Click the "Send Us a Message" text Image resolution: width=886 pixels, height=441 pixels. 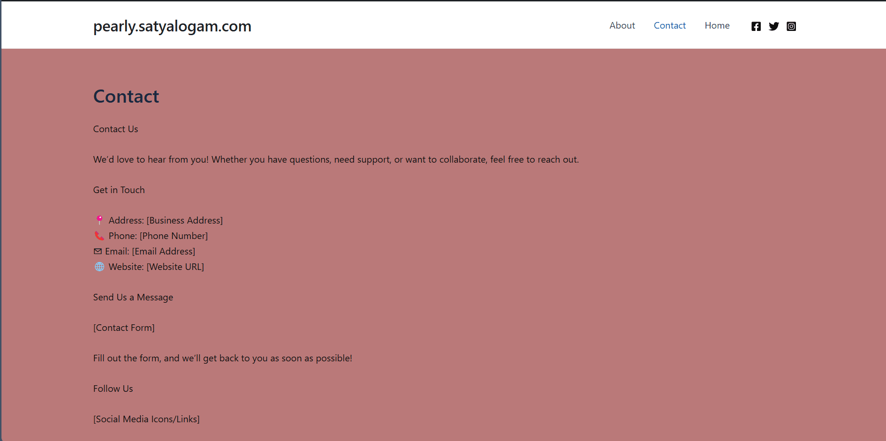click(x=133, y=298)
